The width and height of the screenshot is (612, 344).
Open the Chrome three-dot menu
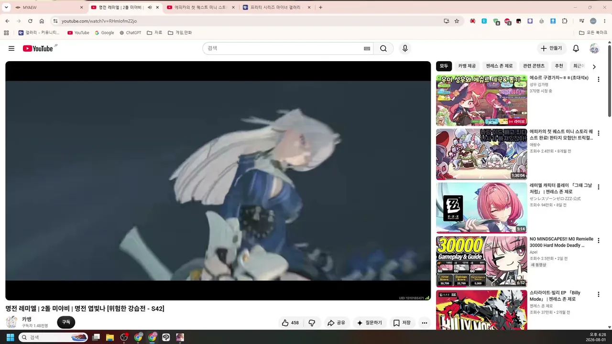point(604,21)
